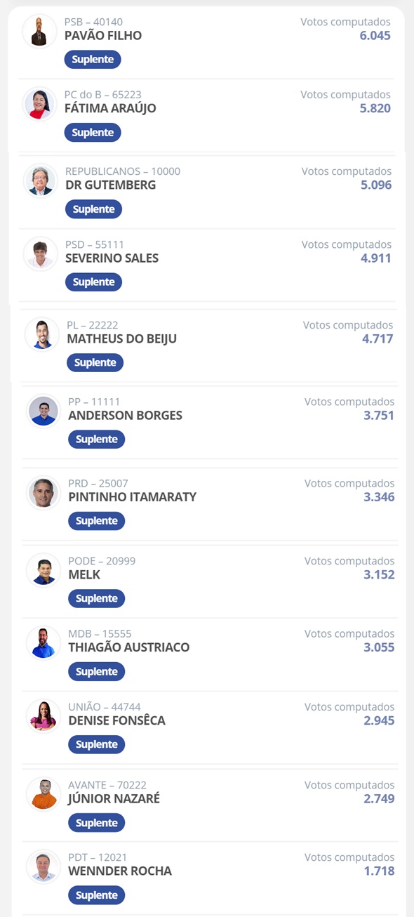Click Anderson Borges' profile photo
The width and height of the screenshot is (414, 917).
coord(40,411)
